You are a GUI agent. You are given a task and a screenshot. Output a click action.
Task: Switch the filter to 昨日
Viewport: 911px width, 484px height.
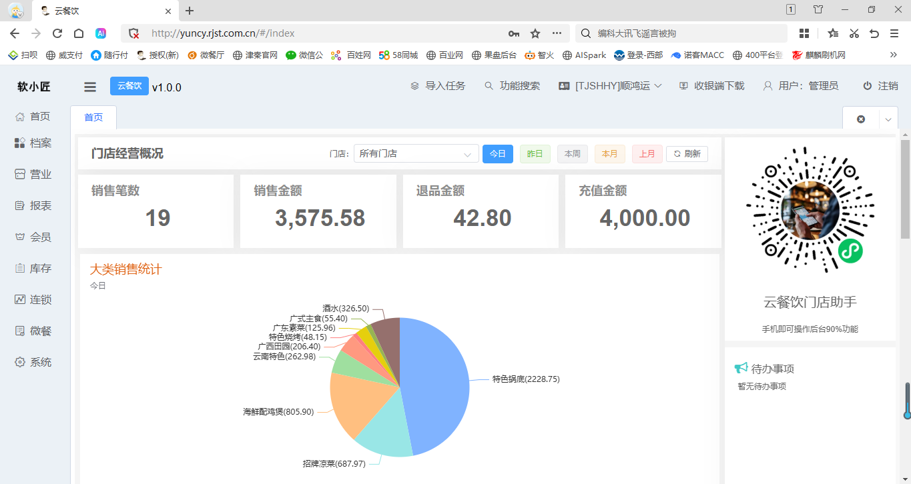(535, 154)
